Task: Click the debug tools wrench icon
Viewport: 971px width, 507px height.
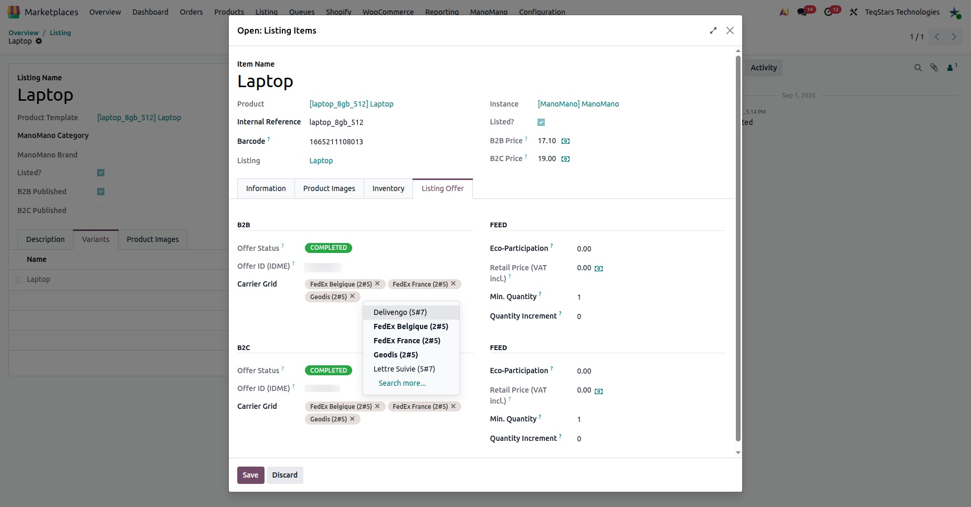Action: (853, 12)
